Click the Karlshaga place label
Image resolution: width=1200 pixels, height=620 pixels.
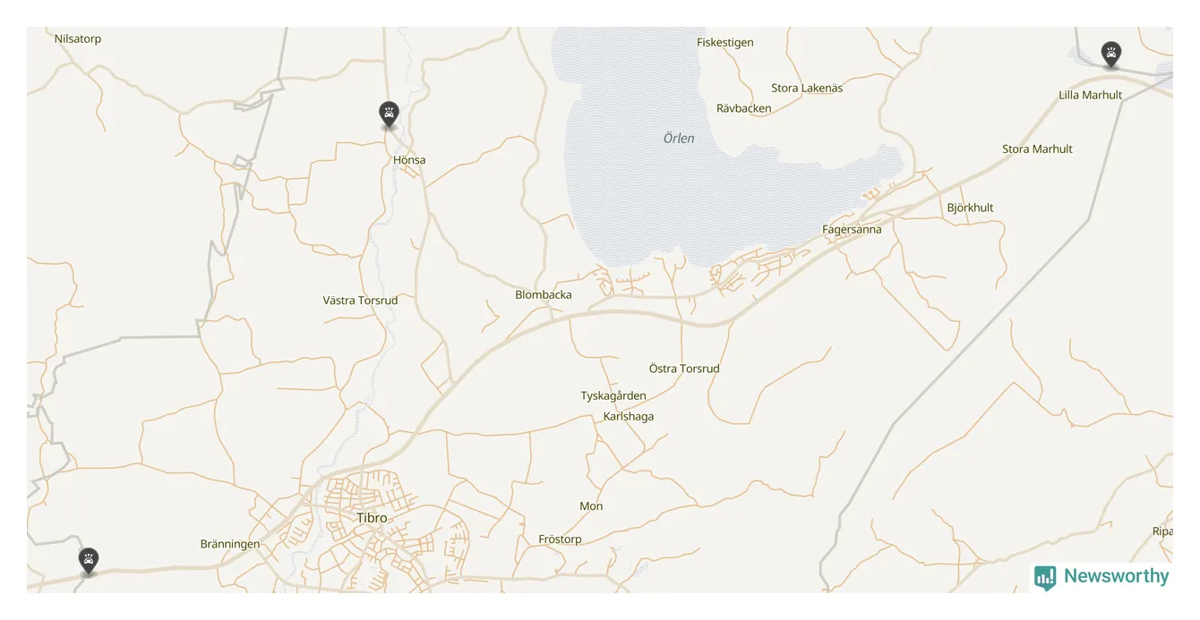point(629,417)
